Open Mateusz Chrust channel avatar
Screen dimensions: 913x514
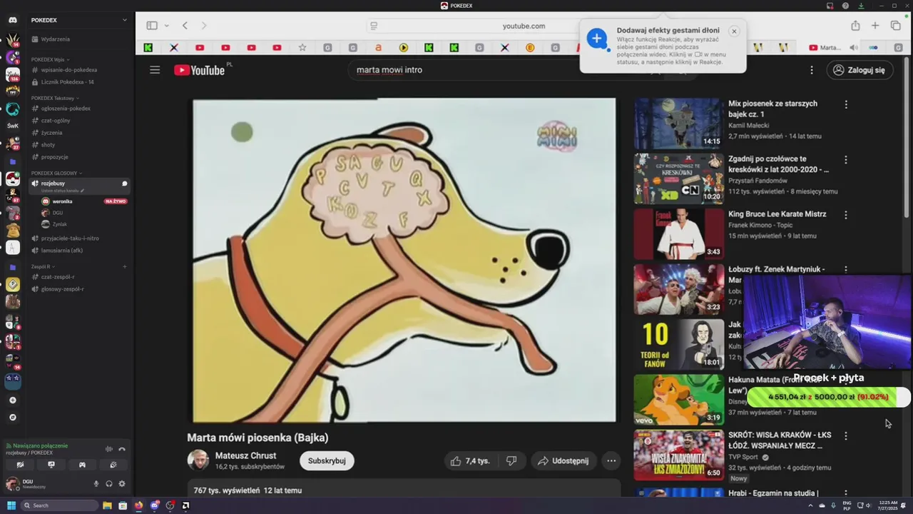pyautogui.click(x=198, y=460)
